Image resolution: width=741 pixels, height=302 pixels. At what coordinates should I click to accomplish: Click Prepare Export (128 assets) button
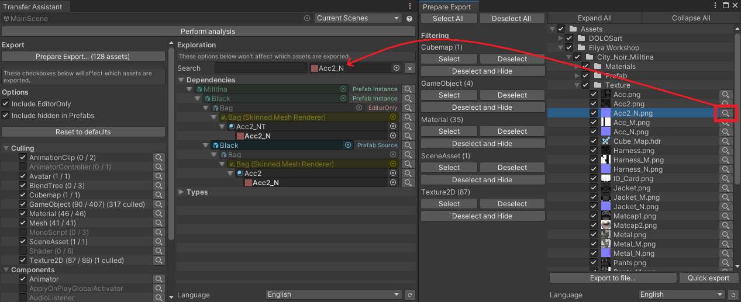click(83, 57)
